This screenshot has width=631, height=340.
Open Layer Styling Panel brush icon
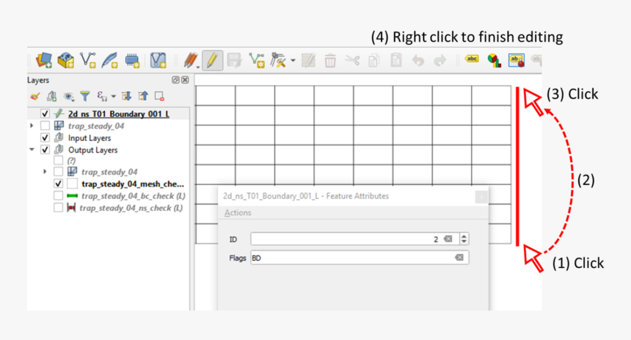[35, 96]
